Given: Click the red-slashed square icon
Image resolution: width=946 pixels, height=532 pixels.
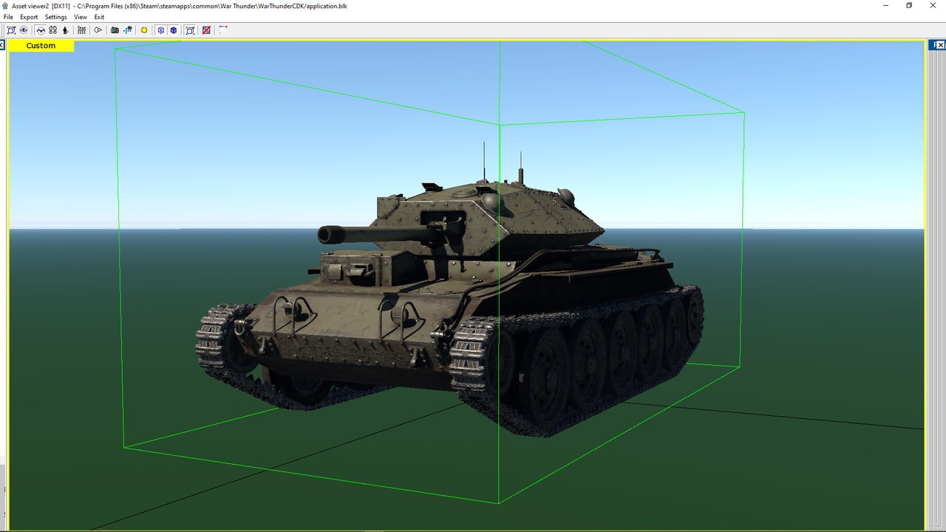Looking at the screenshot, I should point(206,30).
